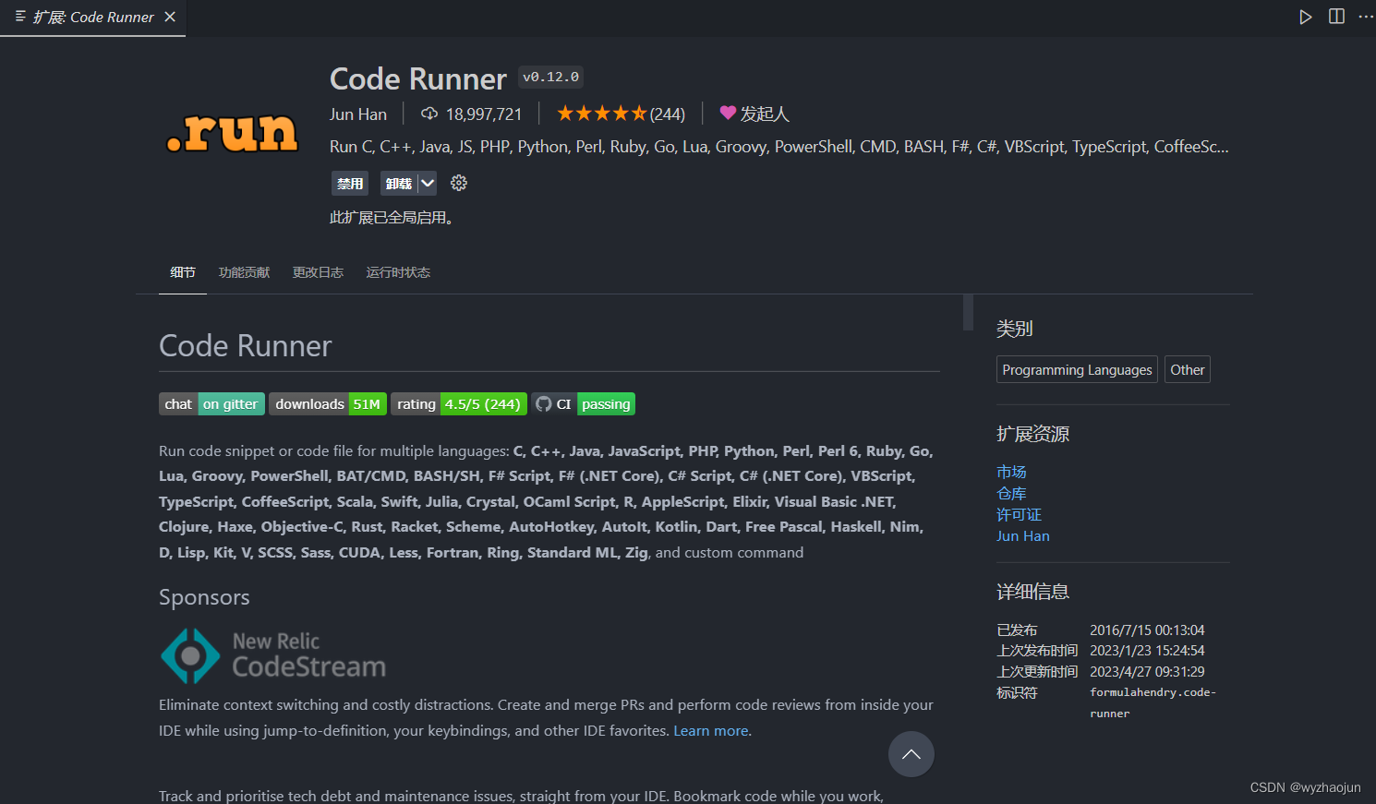The image size is (1376, 804).
Task: Click the 禁用 disable button
Action: coord(350,183)
